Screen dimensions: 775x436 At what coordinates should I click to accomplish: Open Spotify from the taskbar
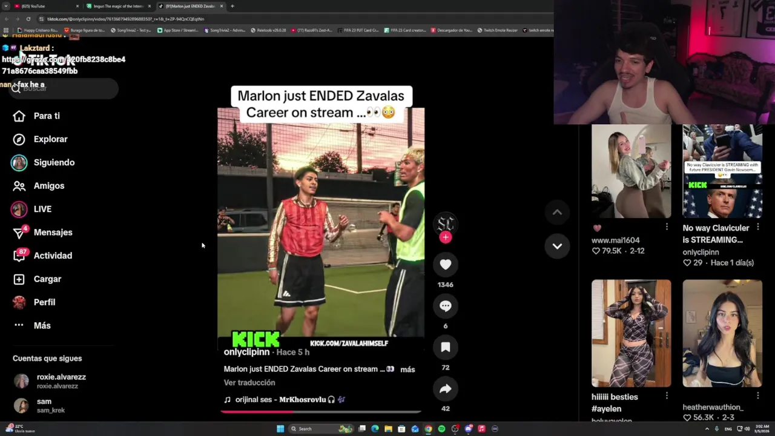click(x=441, y=429)
